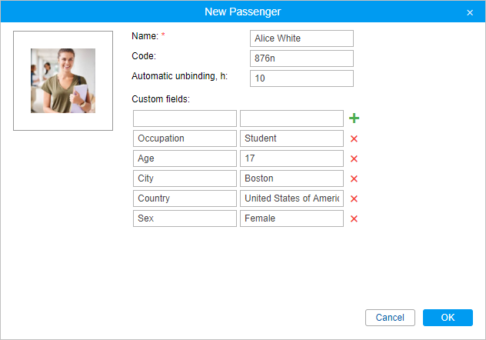Edit the Boston value field

pyautogui.click(x=291, y=178)
